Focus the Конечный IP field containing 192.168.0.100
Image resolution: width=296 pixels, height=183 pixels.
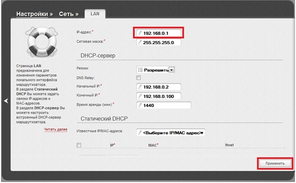pos(159,96)
